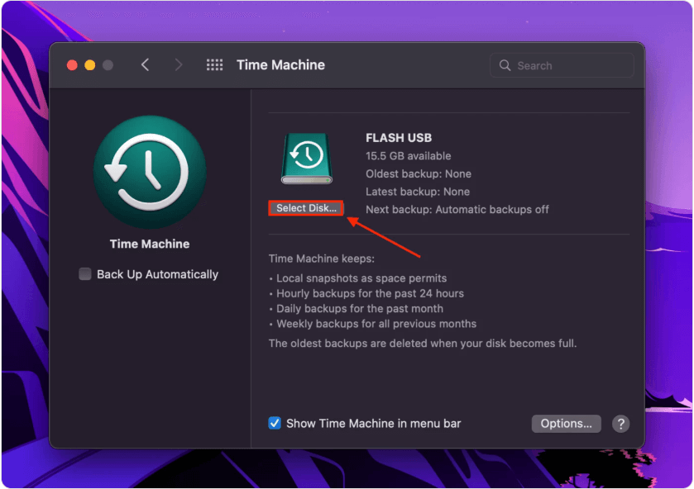The height and width of the screenshot is (489, 694).
Task: Click the Next backup status line
Action: click(457, 210)
